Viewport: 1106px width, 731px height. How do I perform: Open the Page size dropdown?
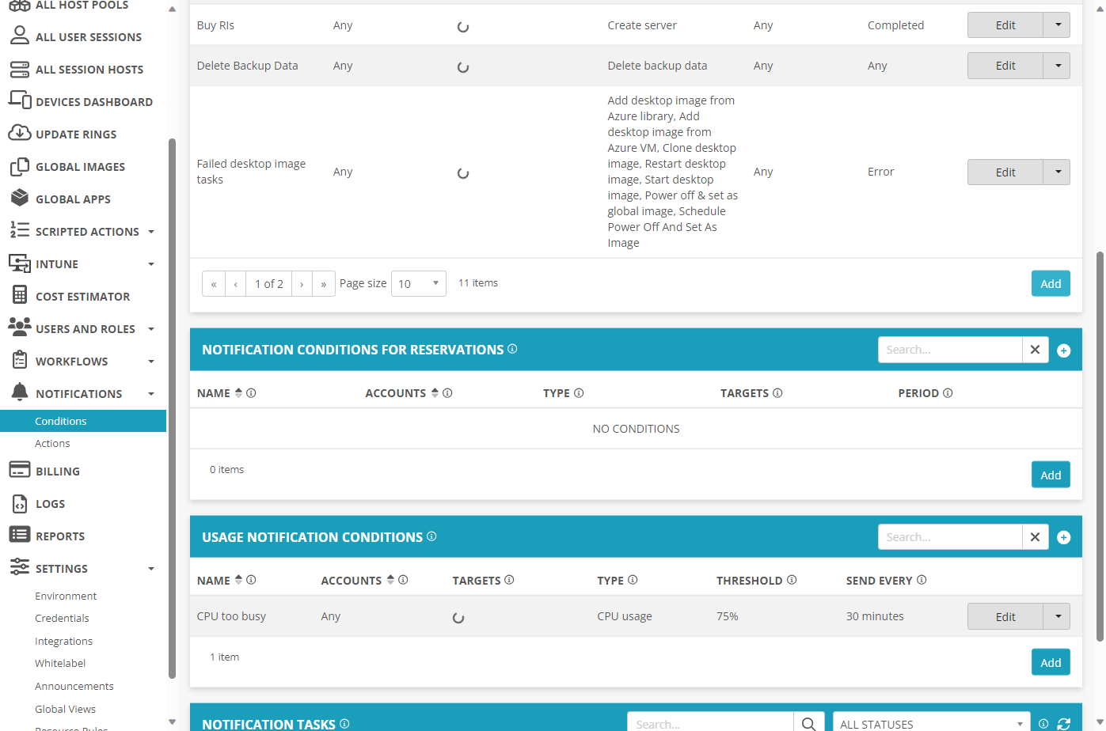tap(419, 283)
